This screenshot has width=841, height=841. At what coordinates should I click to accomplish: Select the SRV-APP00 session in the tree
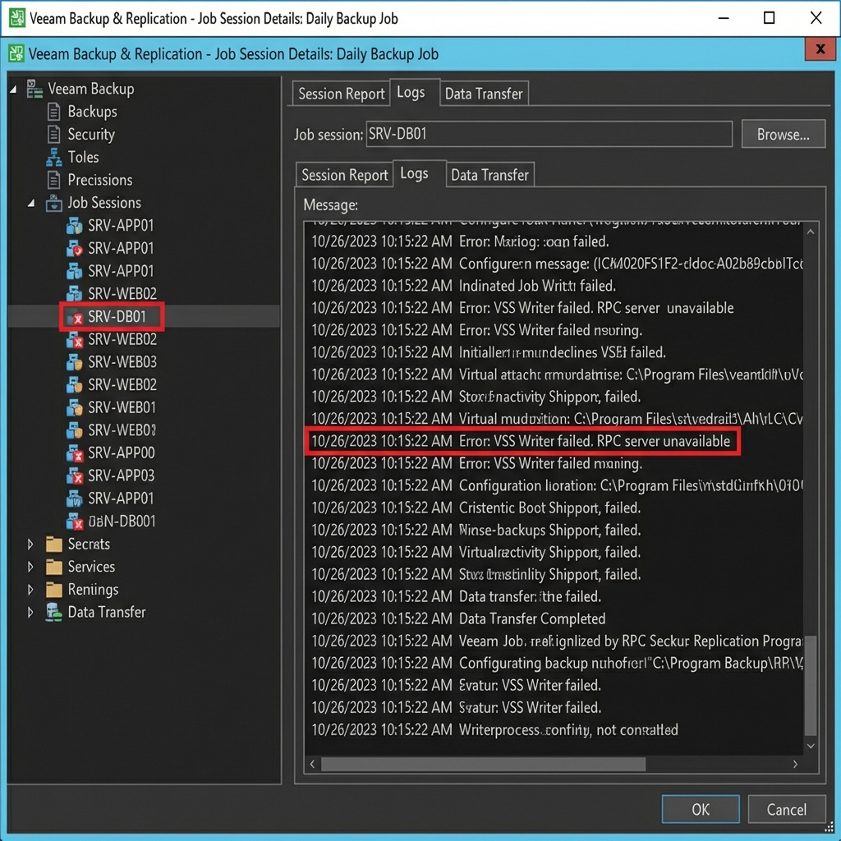[121, 453]
